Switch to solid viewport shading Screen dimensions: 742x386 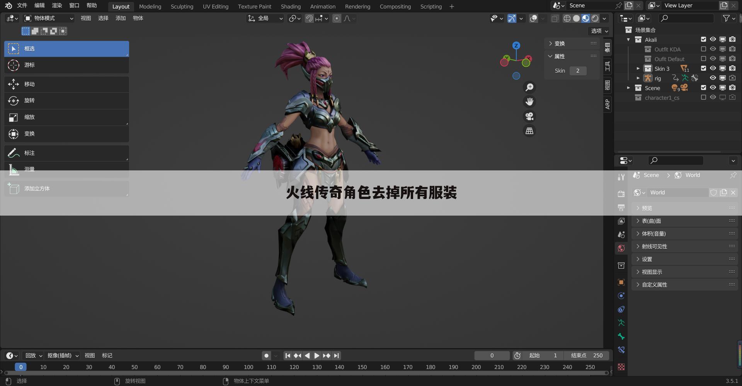pos(576,18)
